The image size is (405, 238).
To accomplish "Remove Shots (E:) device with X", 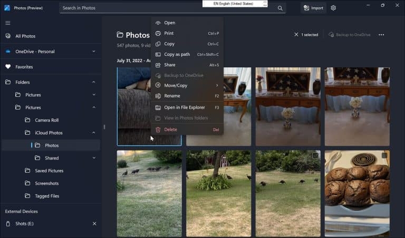I will 94,224.
